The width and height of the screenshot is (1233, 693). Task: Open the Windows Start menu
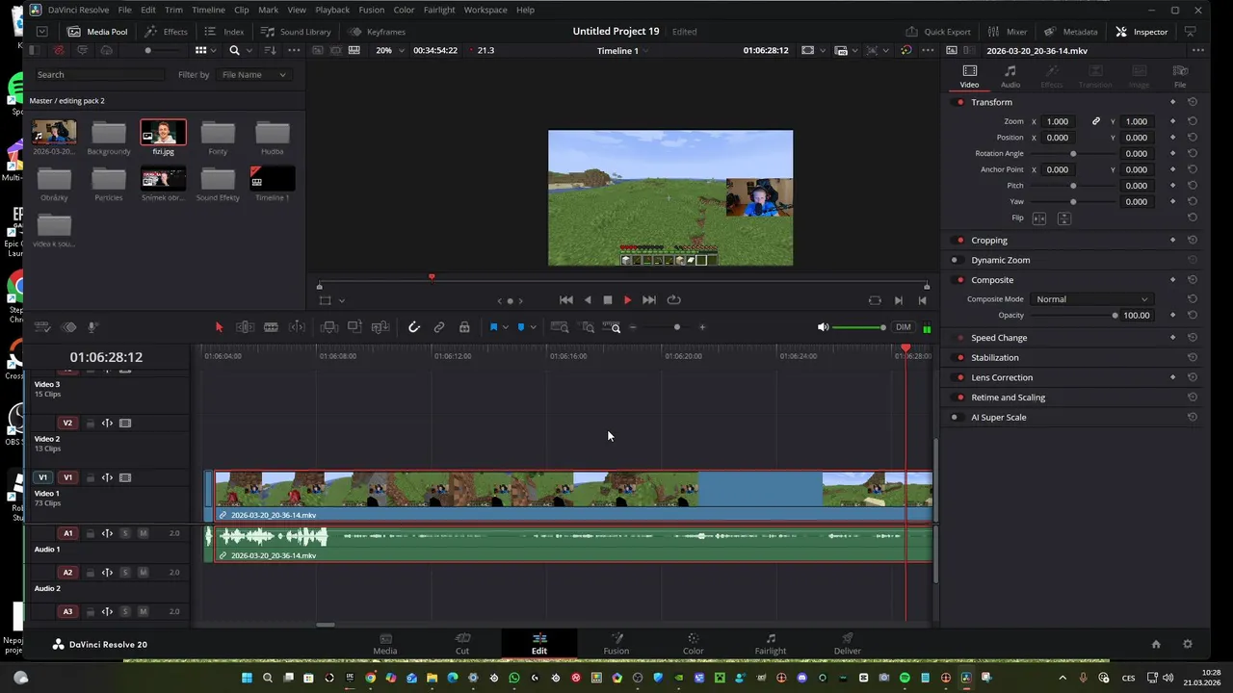247,678
